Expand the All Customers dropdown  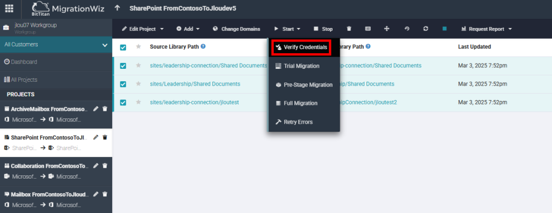pos(56,45)
